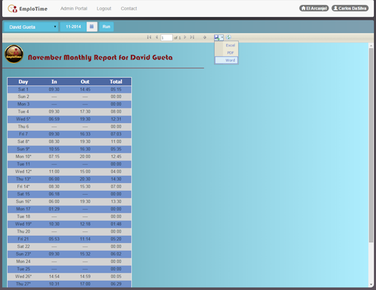
Task: Open the Admin Portal link
Action: (74, 8)
